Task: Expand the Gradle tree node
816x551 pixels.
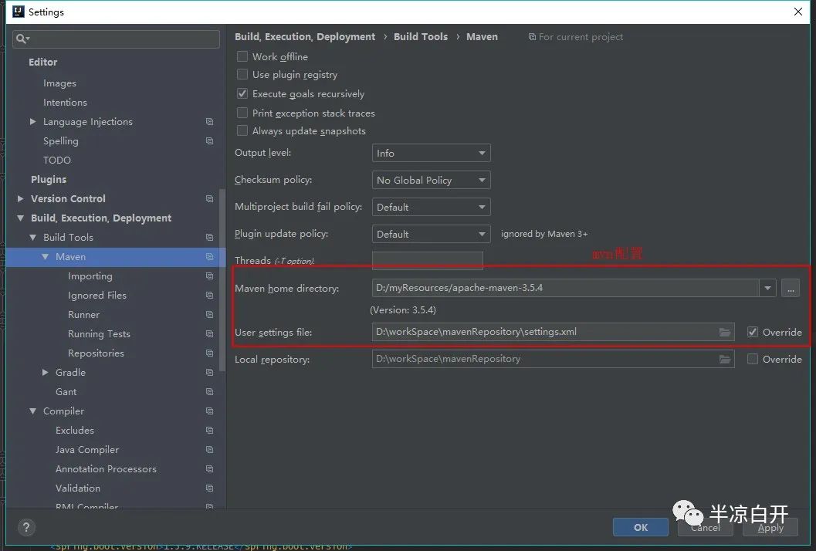Action: (46, 372)
